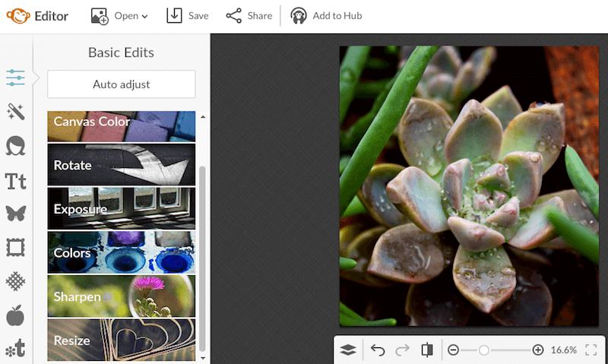Click the fit-to-screen fullscreen icon

coord(591,350)
